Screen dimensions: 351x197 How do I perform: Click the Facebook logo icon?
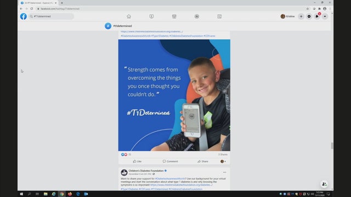(x=24, y=16)
